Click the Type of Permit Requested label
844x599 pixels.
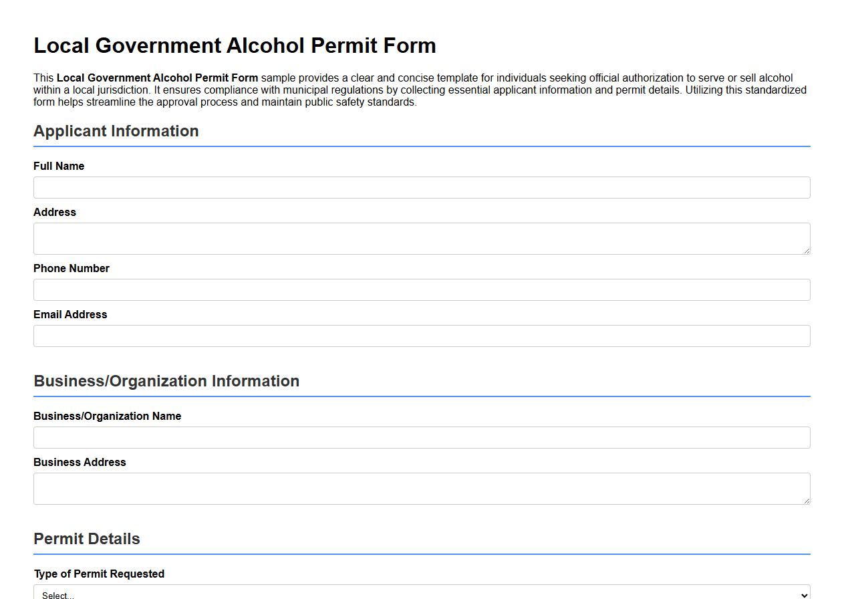(x=99, y=574)
